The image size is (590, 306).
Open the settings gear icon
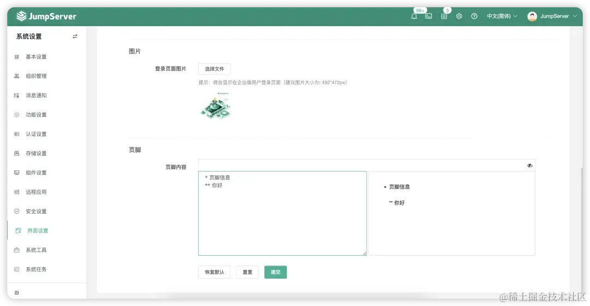pos(459,16)
